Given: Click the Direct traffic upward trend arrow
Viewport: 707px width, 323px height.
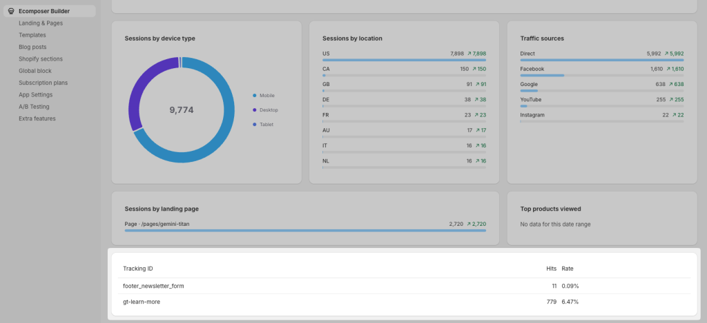Looking at the screenshot, I should coord(667,53).
